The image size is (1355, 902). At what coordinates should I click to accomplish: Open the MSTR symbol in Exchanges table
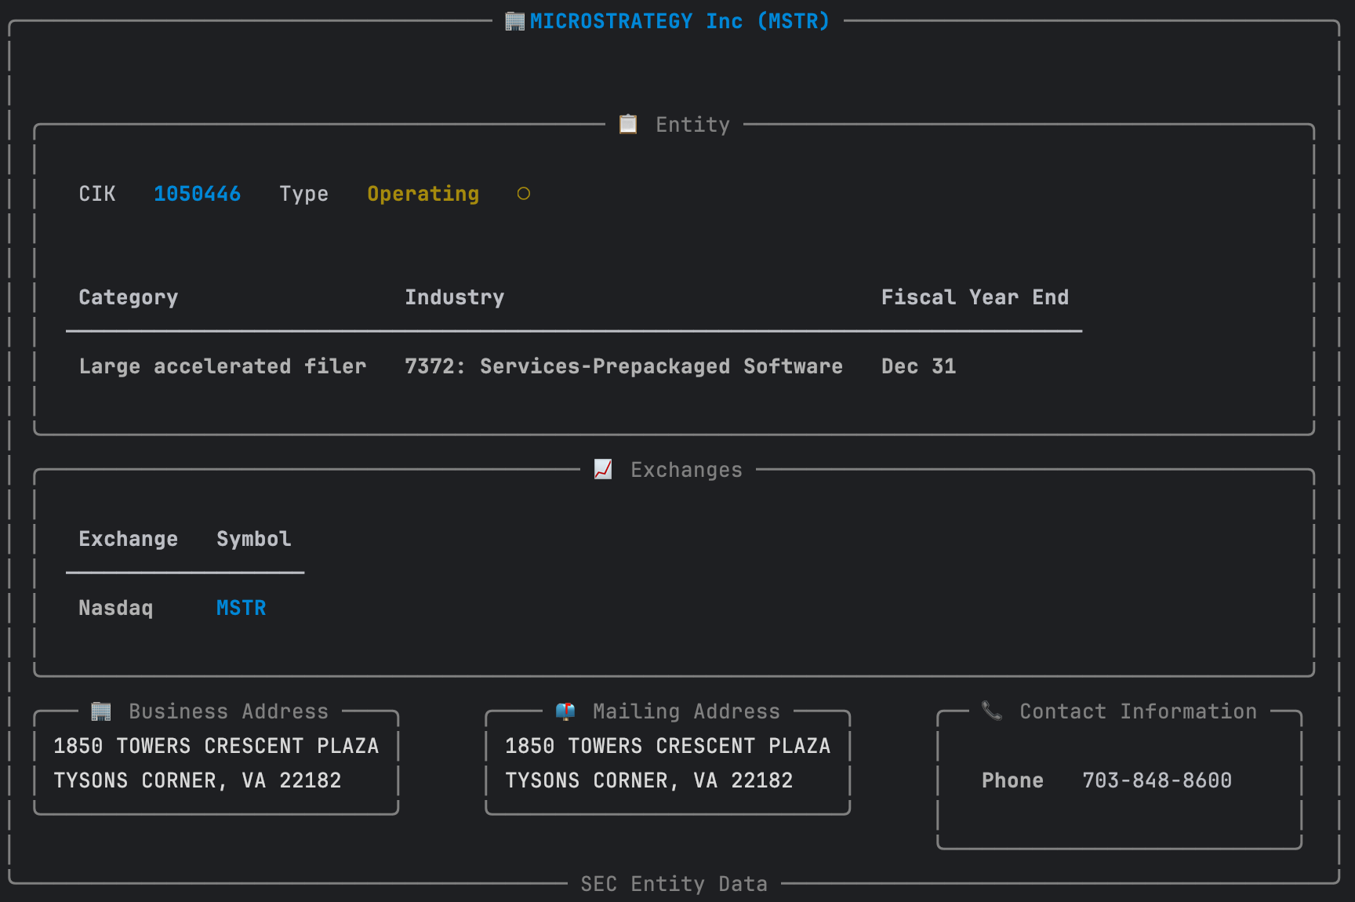(242, 608)
